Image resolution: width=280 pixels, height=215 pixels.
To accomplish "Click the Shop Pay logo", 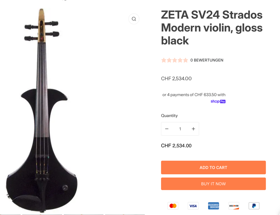I will [218, 101].
